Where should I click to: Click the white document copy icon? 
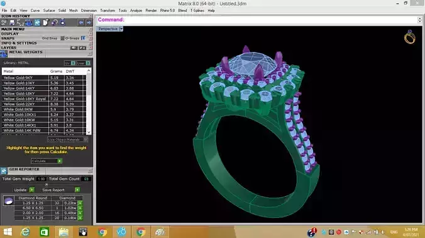45,23
